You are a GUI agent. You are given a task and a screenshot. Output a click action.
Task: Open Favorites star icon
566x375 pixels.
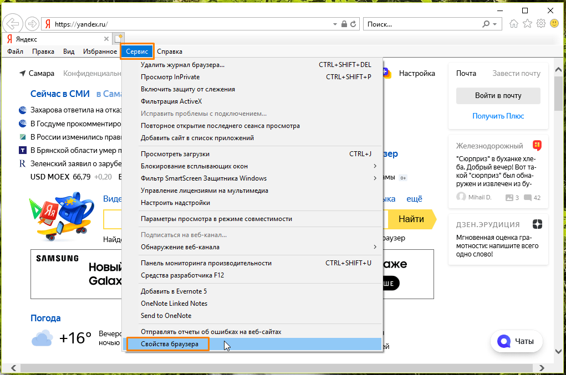[527, 24]
